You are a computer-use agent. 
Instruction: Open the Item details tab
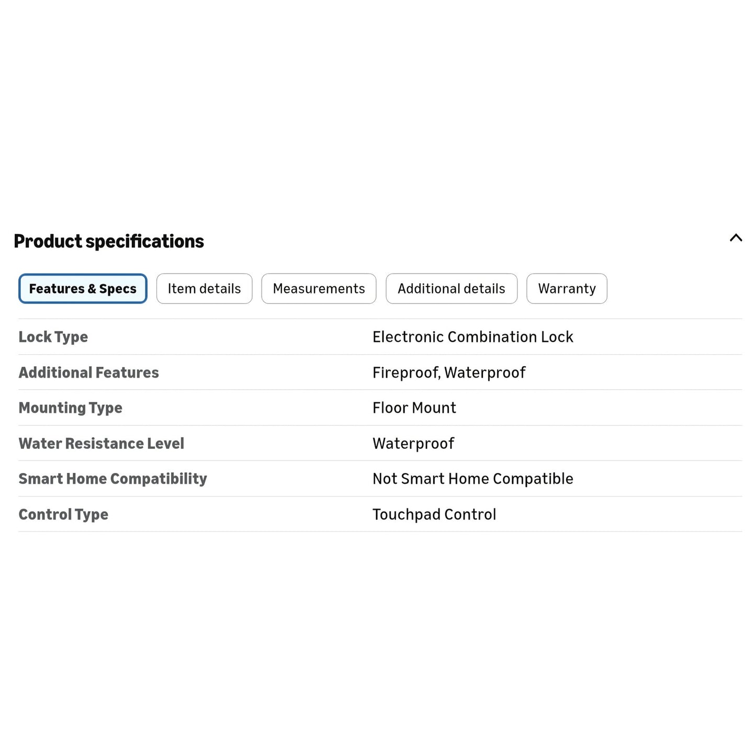point(204,289)
